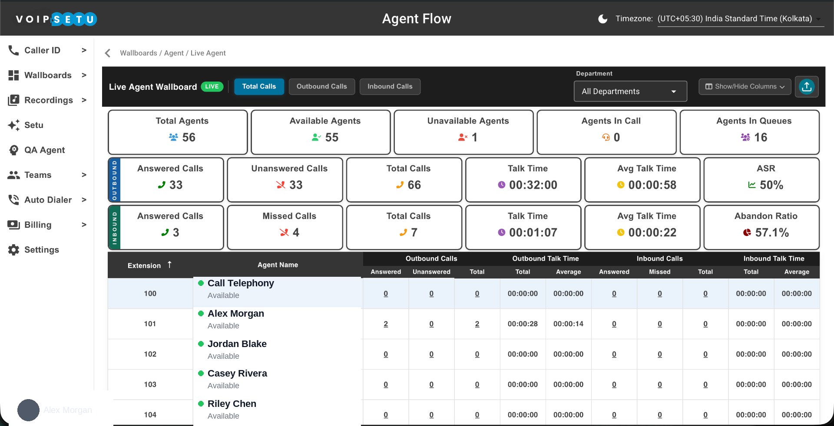834x426 pixels.
Task: Click outbound Answered Calls green phone icon
Action: [162, 185]
